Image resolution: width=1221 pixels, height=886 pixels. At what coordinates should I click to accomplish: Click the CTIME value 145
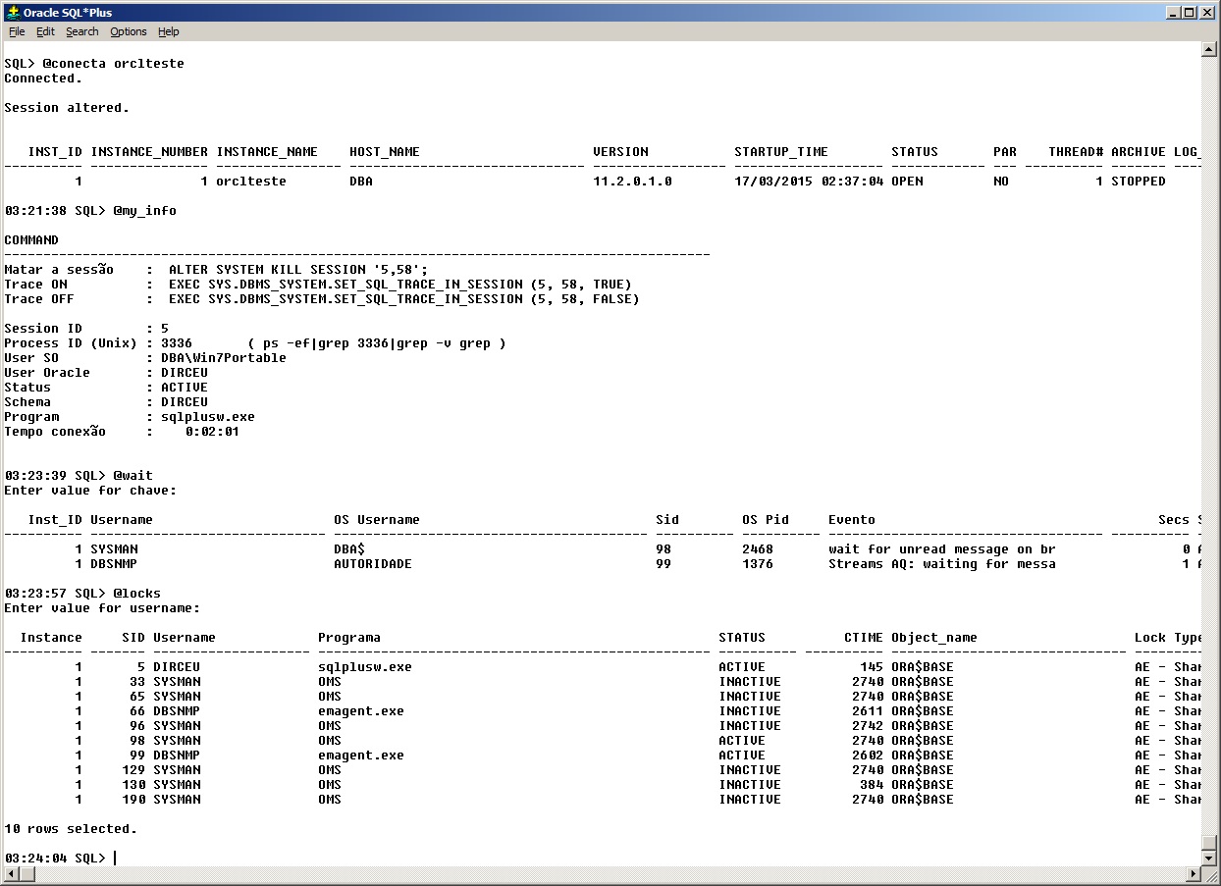[872, 667]
